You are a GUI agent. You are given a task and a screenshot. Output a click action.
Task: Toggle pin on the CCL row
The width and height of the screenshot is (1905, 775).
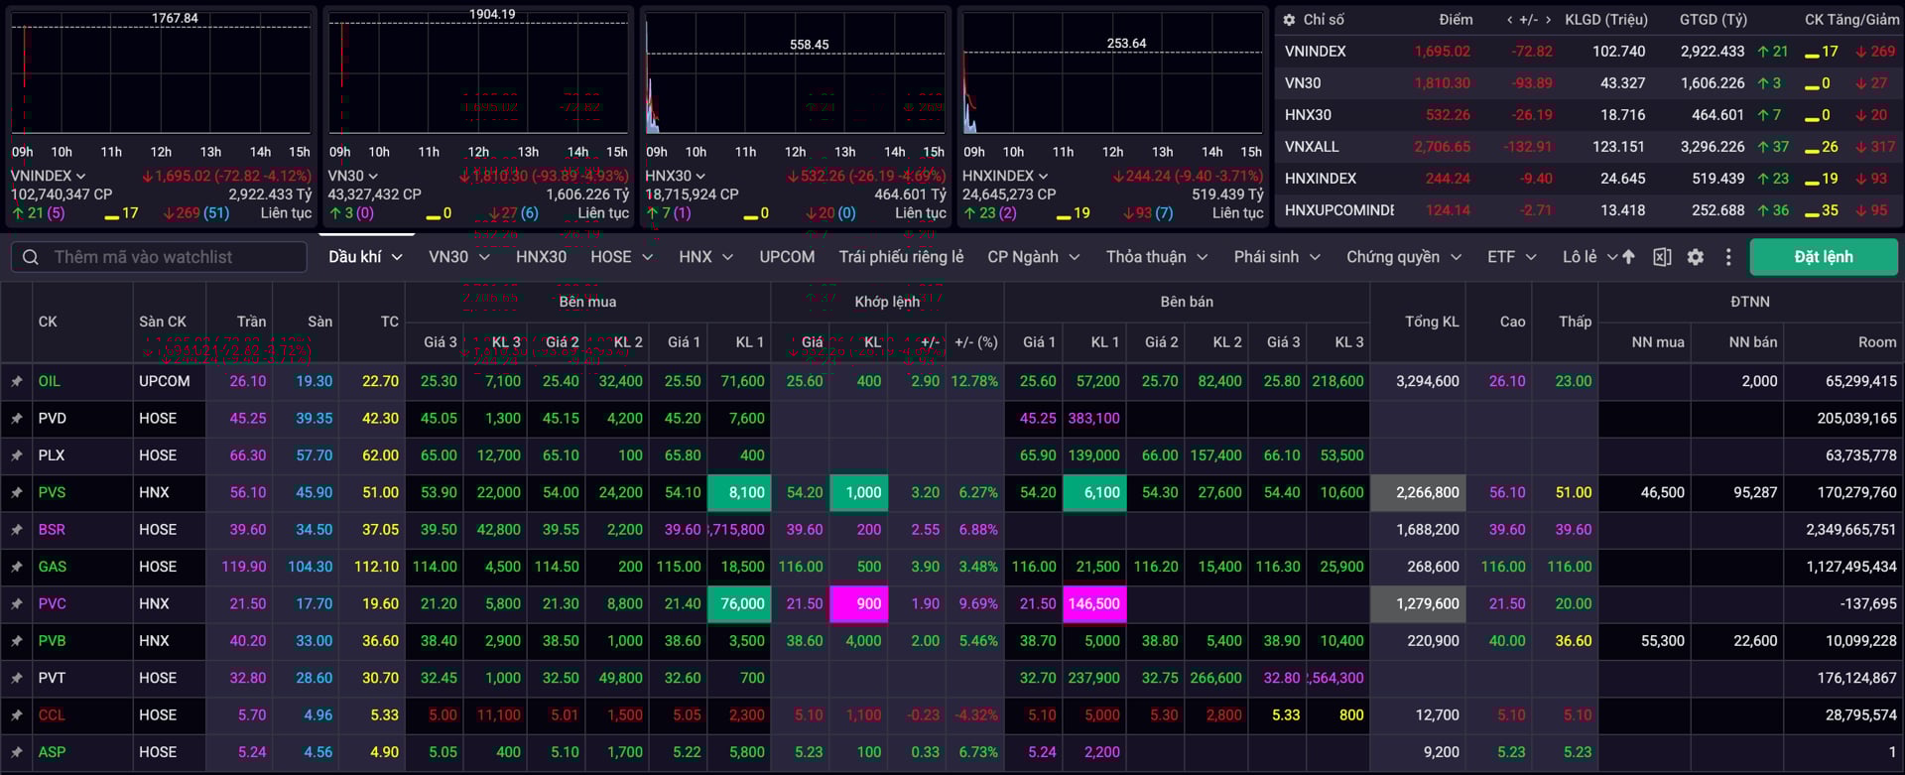(17, 715)
